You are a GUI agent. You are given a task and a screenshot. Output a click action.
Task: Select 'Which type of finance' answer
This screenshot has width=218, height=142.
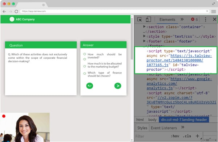coord(85,74)
